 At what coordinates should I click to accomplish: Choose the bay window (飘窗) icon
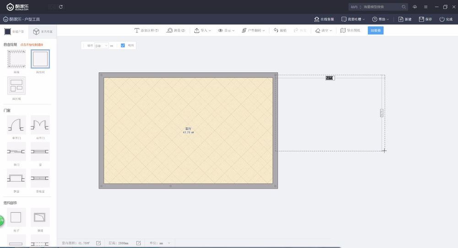pos(16,178)
